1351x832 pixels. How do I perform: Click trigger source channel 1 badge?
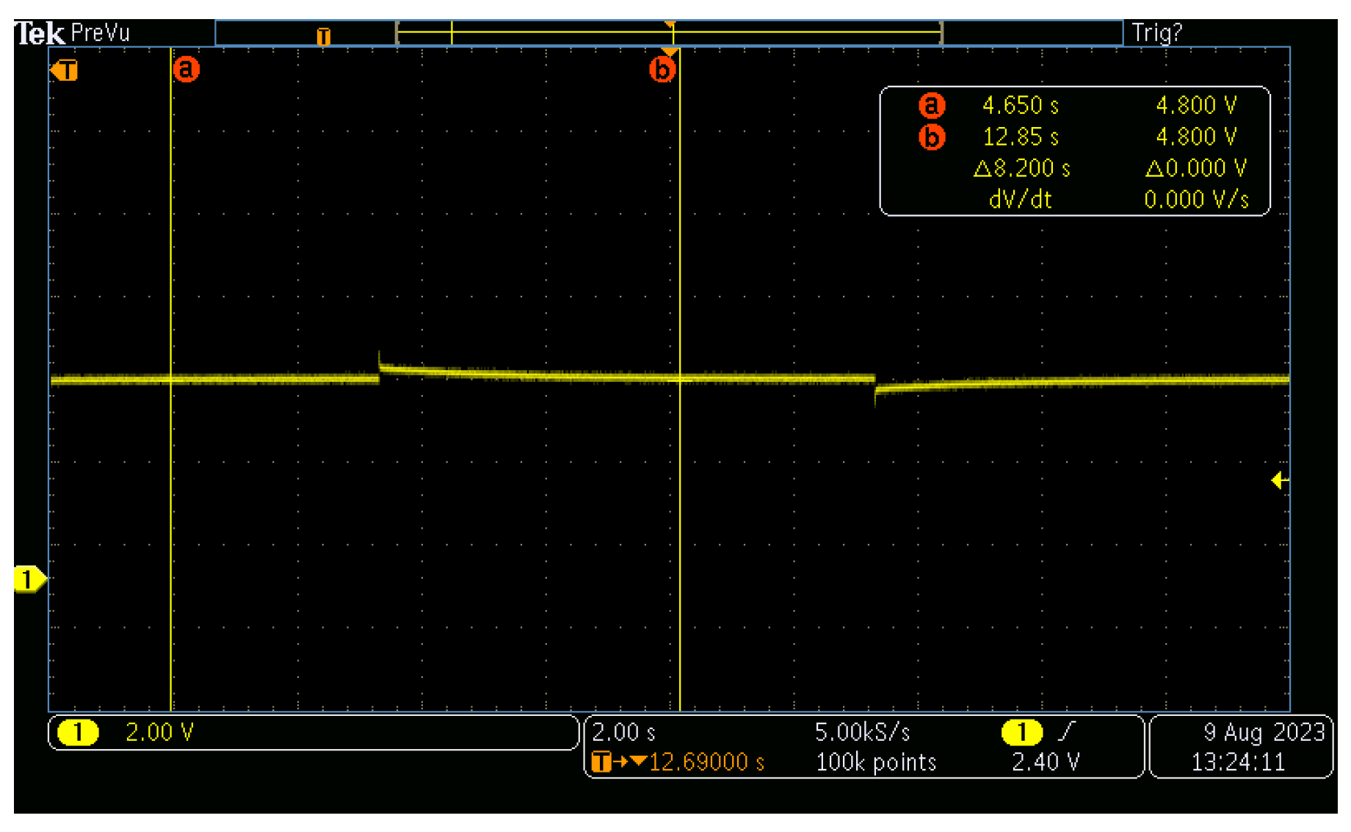(1021, 732)
